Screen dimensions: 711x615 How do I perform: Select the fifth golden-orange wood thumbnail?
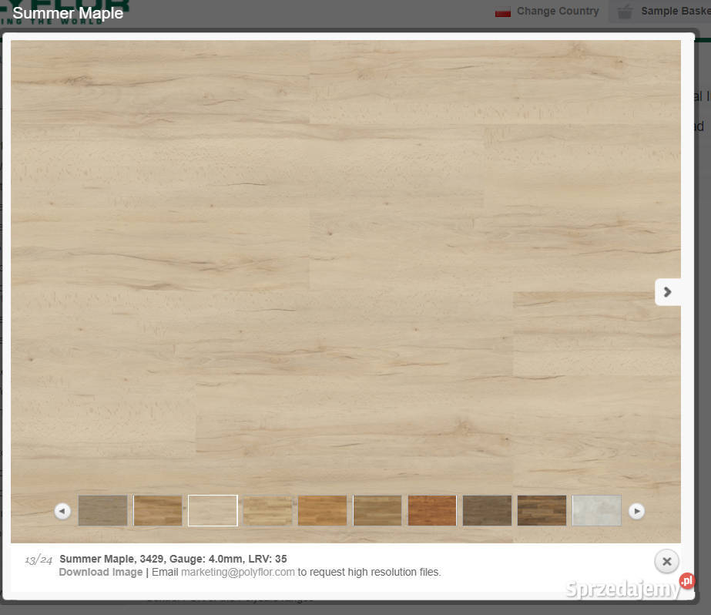(322, 510)
